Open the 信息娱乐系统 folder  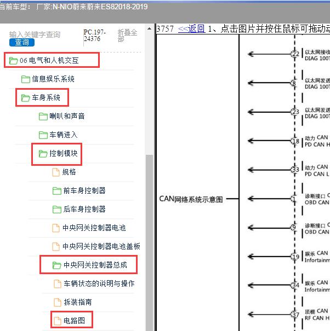point(53,79)
